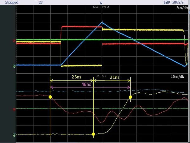
Task: Click the trigger position T marker at top
Action: 101,3
